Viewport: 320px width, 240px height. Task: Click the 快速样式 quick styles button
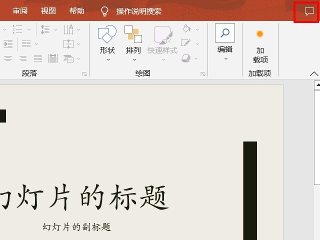coord(162,43)
